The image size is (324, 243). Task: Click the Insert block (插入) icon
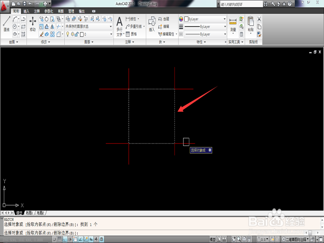pyautogui.click(x=152, y=24)
